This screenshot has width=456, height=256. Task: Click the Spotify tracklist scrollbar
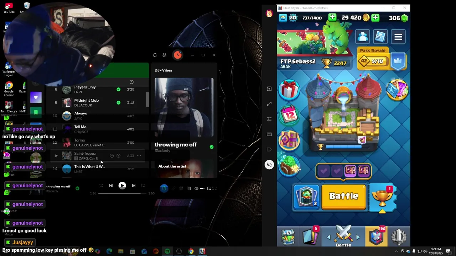[147, 100]
